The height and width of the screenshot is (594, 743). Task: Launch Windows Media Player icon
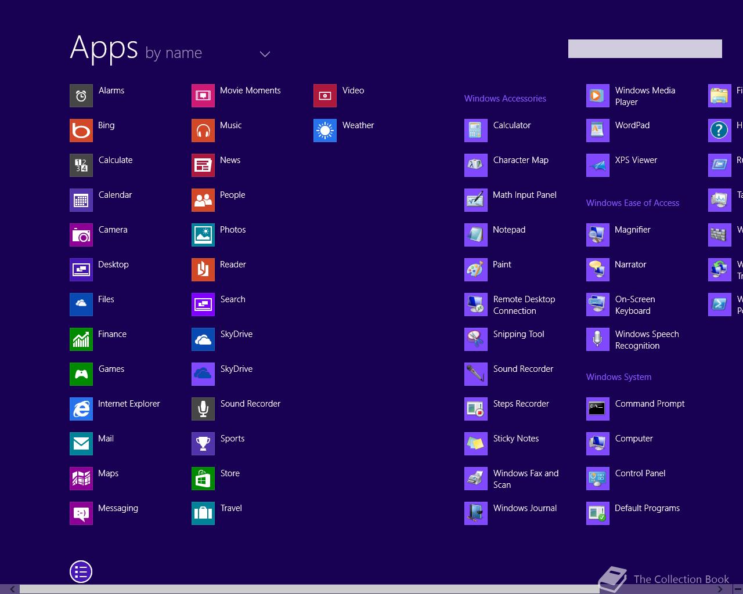click(x=598, y=96)
